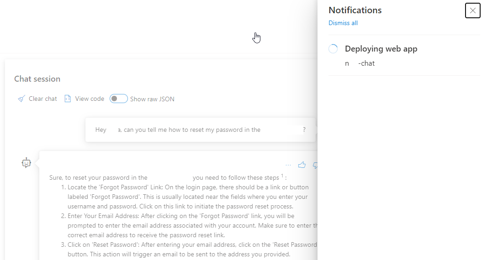This screenshot has height=260, width=487.
Task: Click the Notifications panel title
Action: coord(355,10)
